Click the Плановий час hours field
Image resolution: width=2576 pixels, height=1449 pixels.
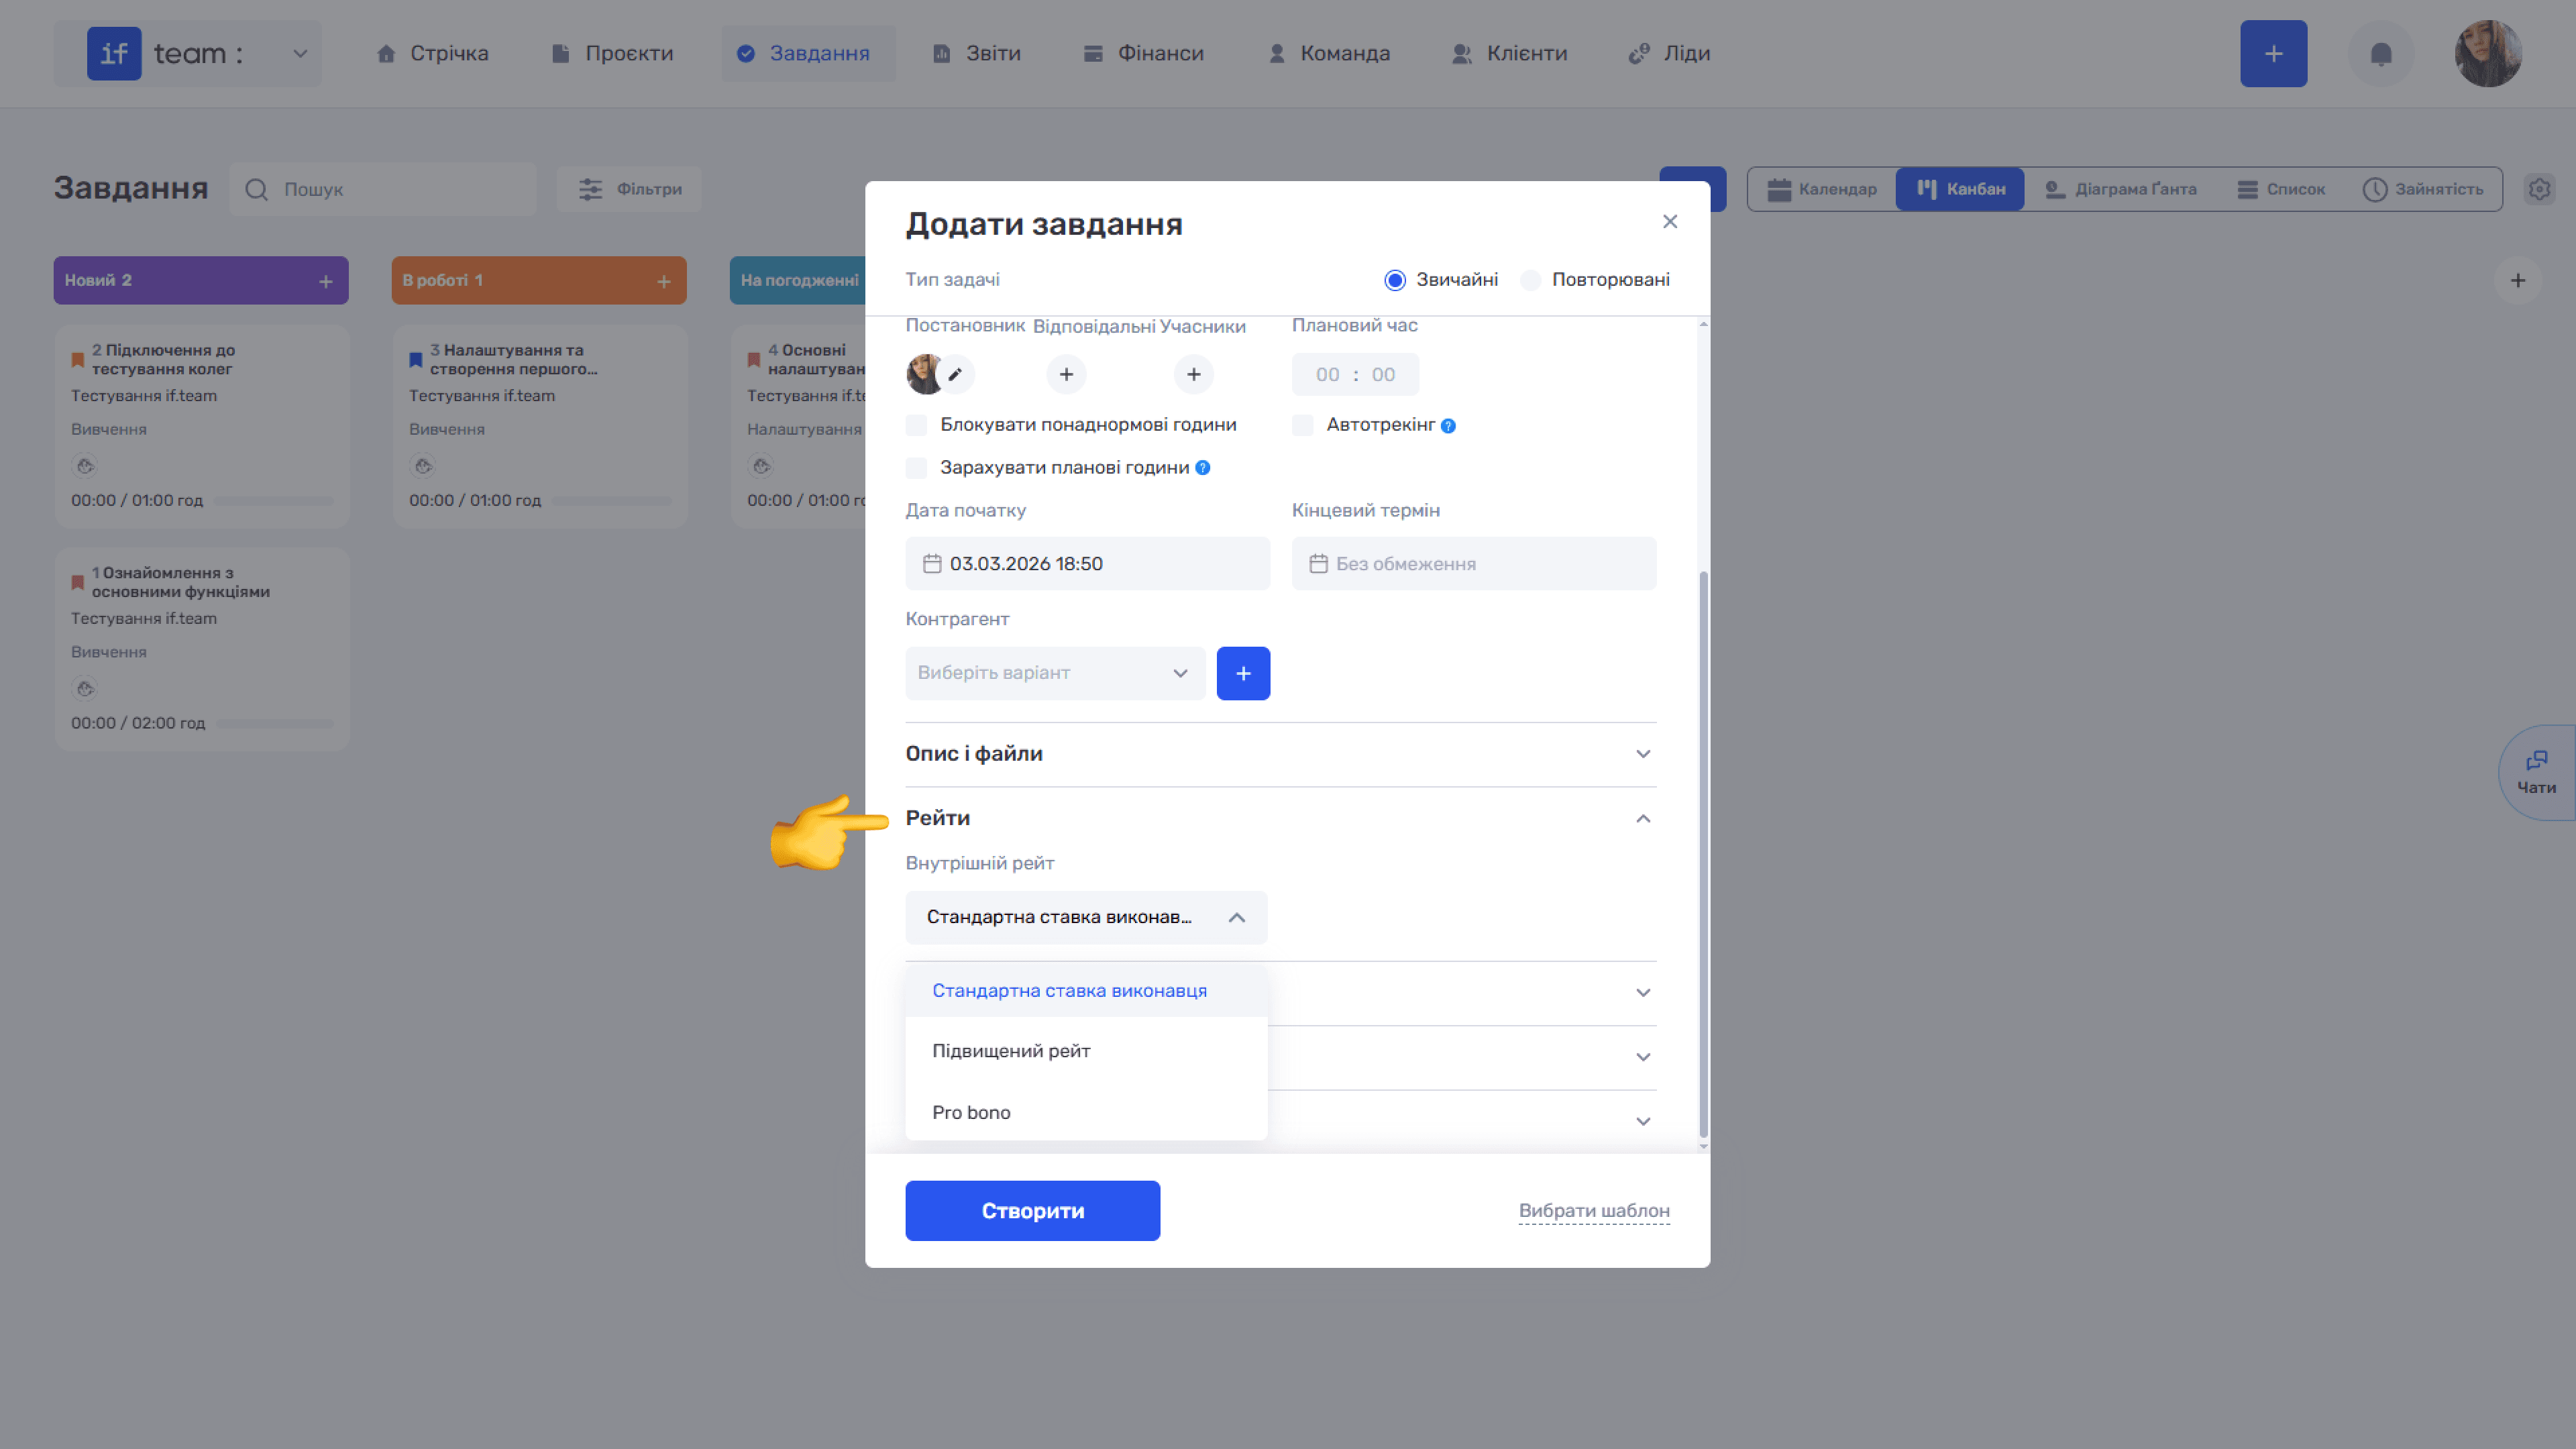[x=1327, y=375]
